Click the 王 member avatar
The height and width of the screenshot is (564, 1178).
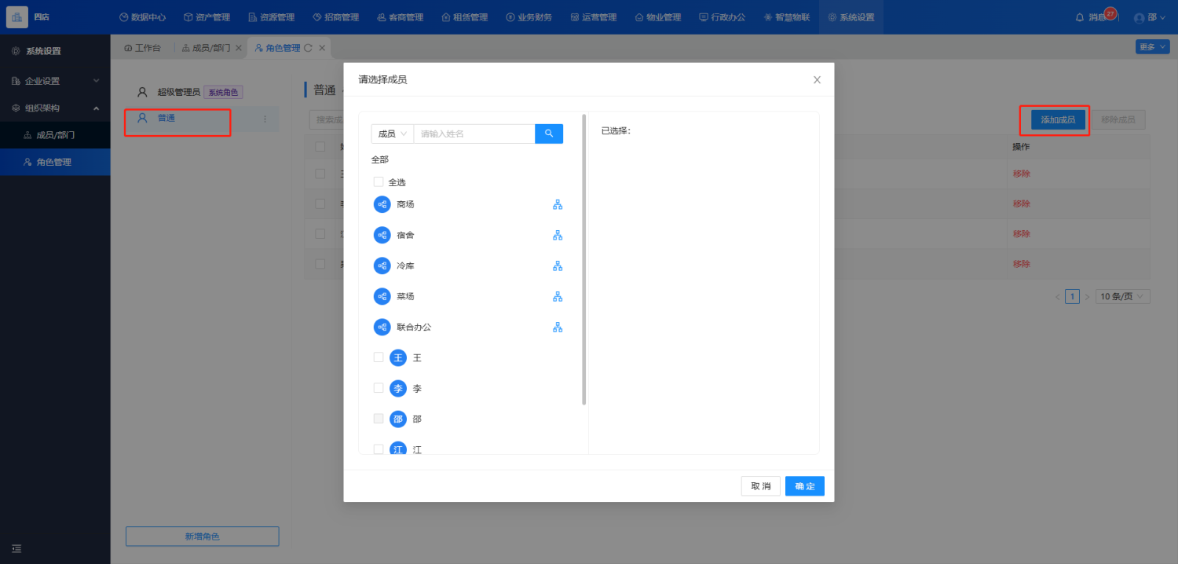pyautogui.click(x=398, y=357)
